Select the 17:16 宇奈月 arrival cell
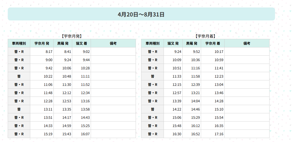 (213, 134)
